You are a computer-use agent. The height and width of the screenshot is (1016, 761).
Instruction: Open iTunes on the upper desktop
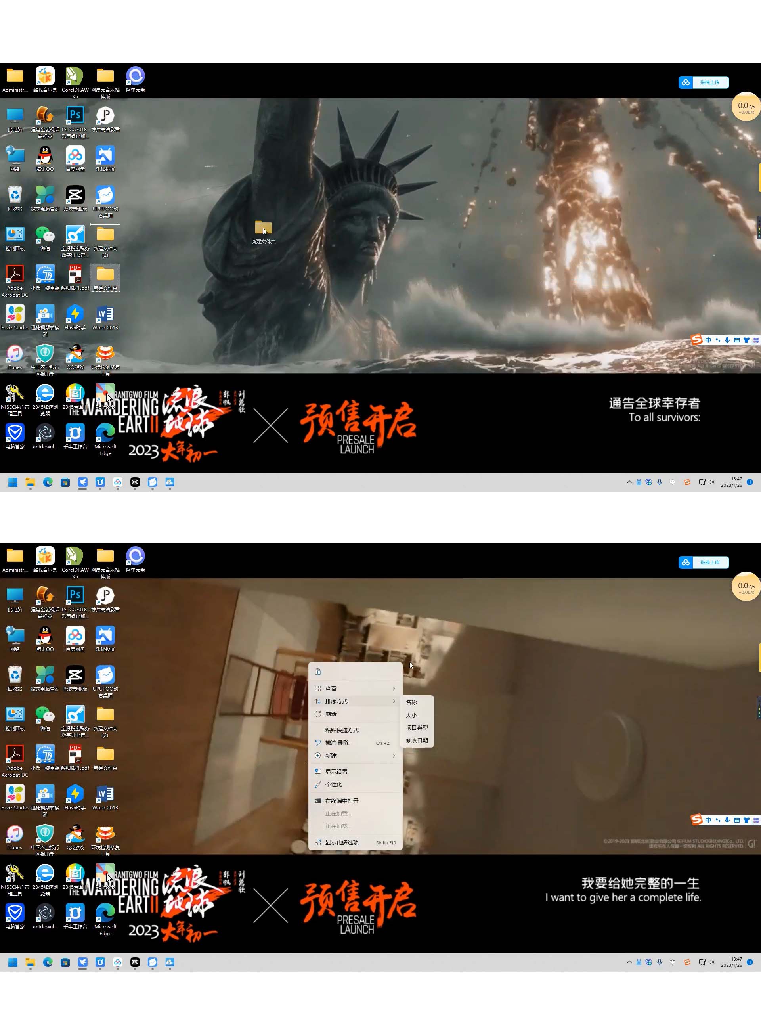15,357
